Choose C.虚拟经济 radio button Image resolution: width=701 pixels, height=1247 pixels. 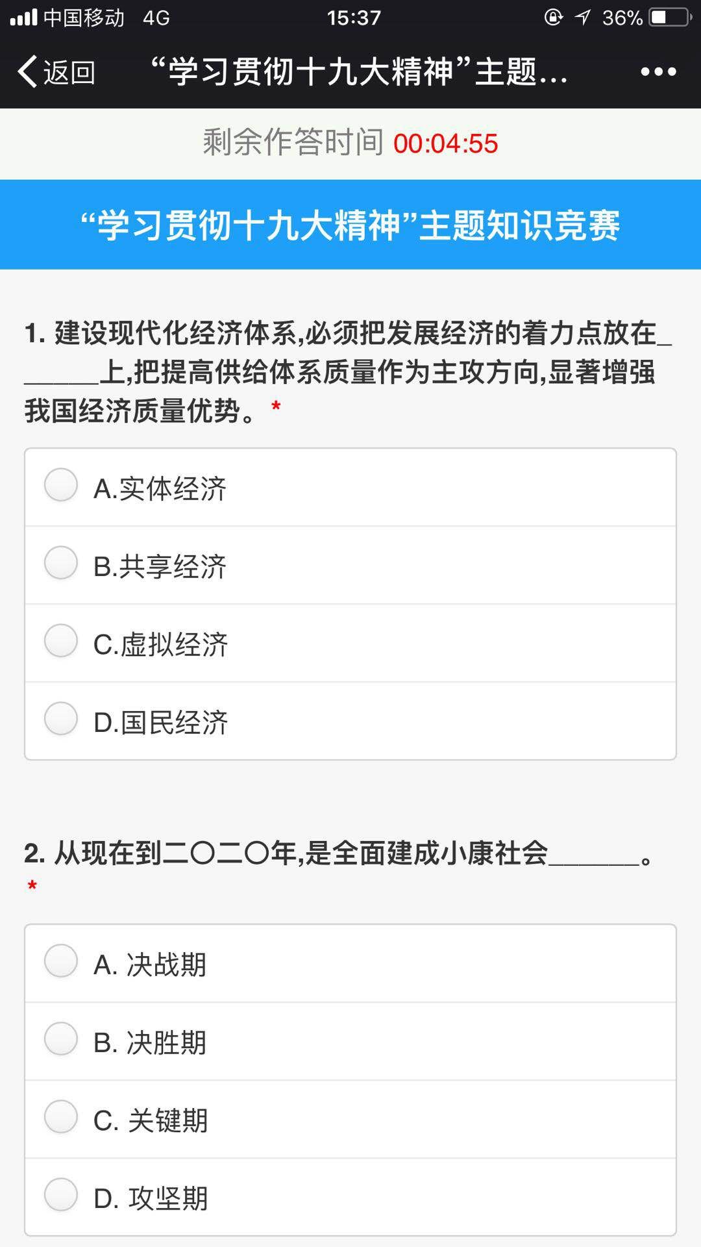61,641
